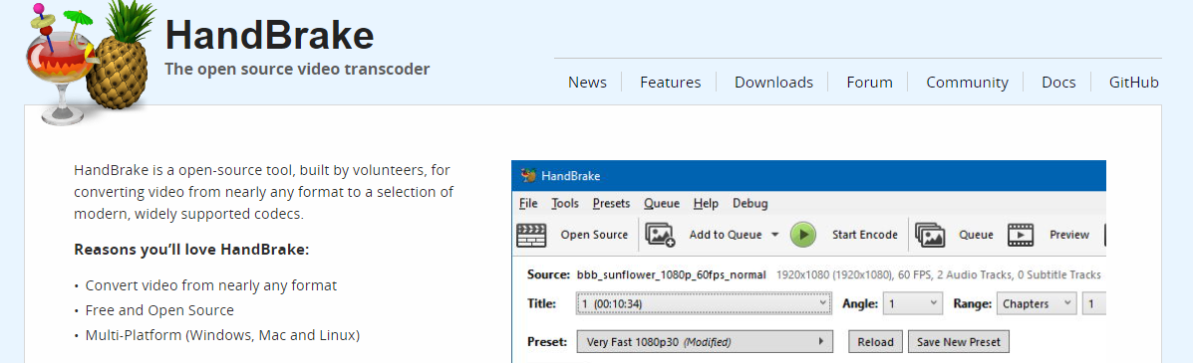Screen dimensions: 1193x363
Task: Click the Preview toolbar label
Action: (1069, 235)
